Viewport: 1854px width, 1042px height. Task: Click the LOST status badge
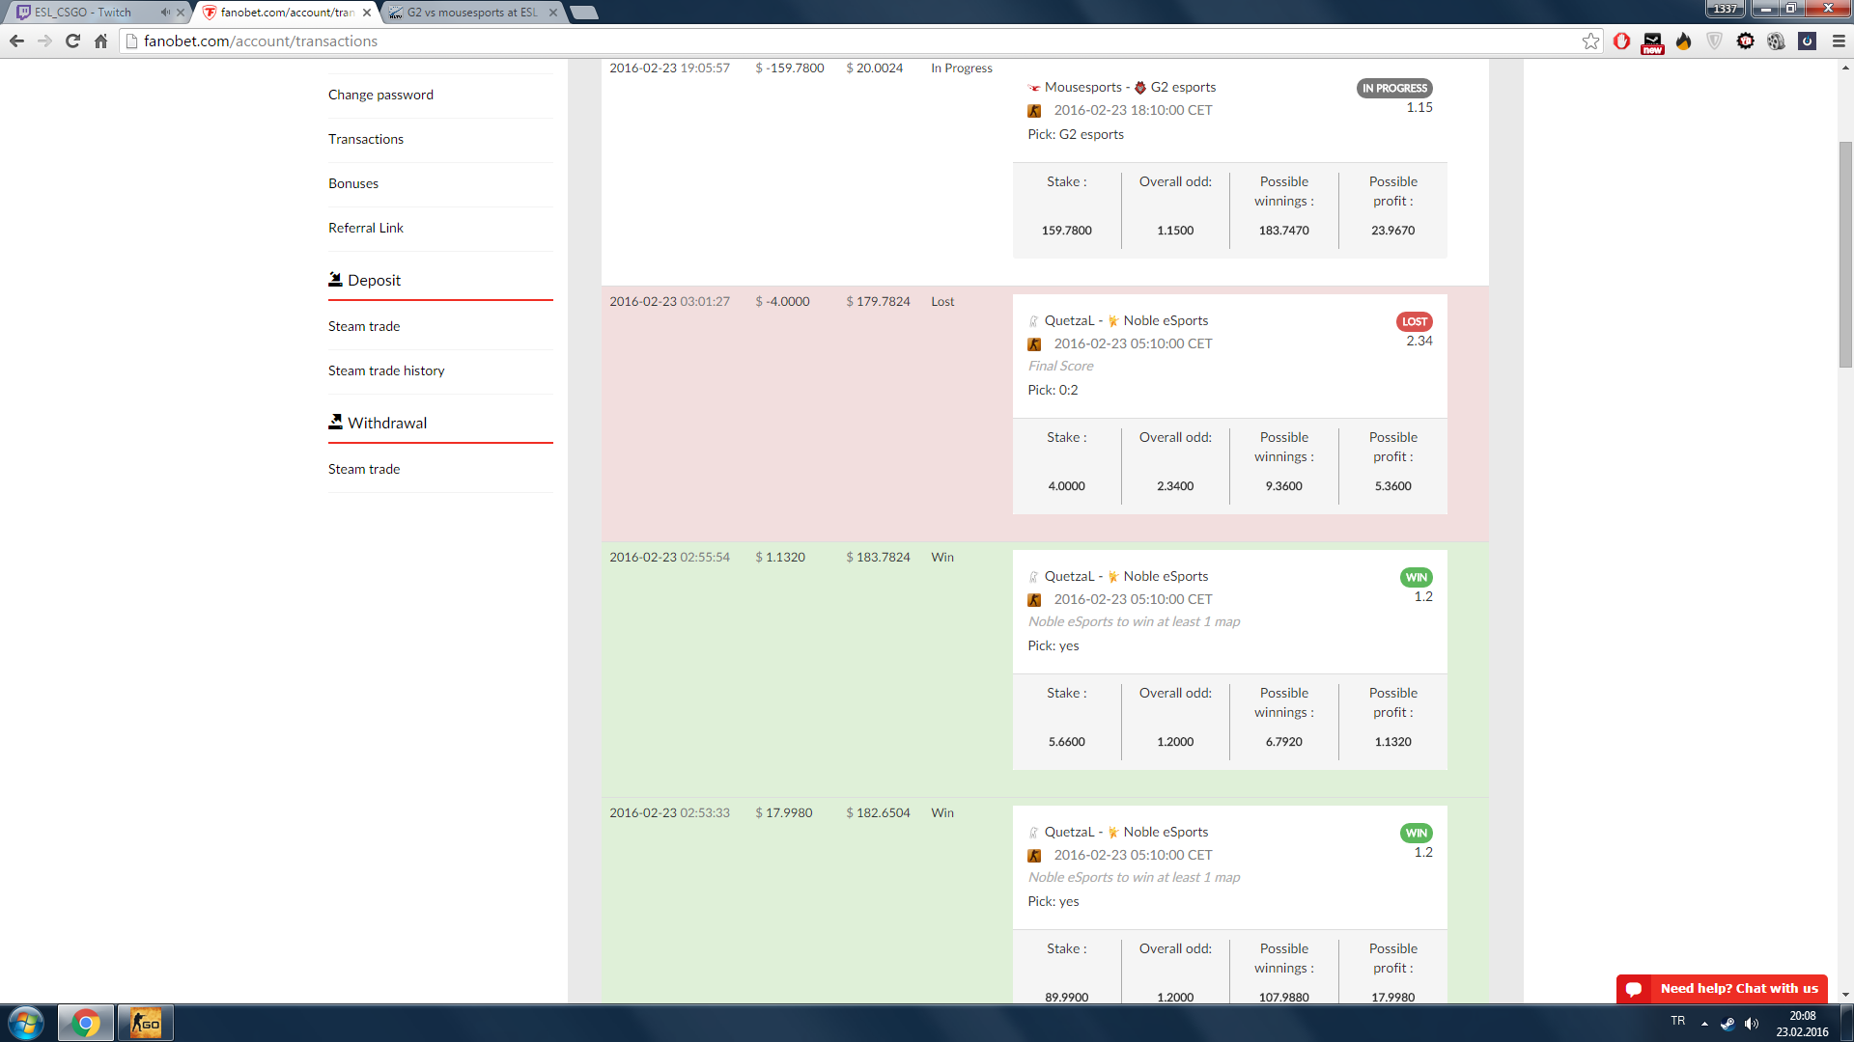[x=1415, y=321]
